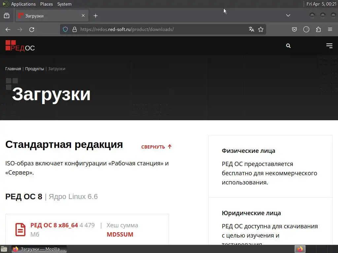Screen dimensions: 338x253
Task: Click the Юридические лица heading
Action: click(x=251, y=213)
